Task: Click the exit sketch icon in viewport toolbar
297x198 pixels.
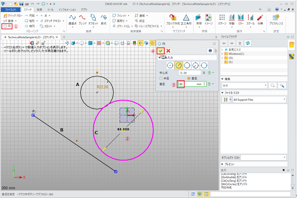Action: point(32,43)
